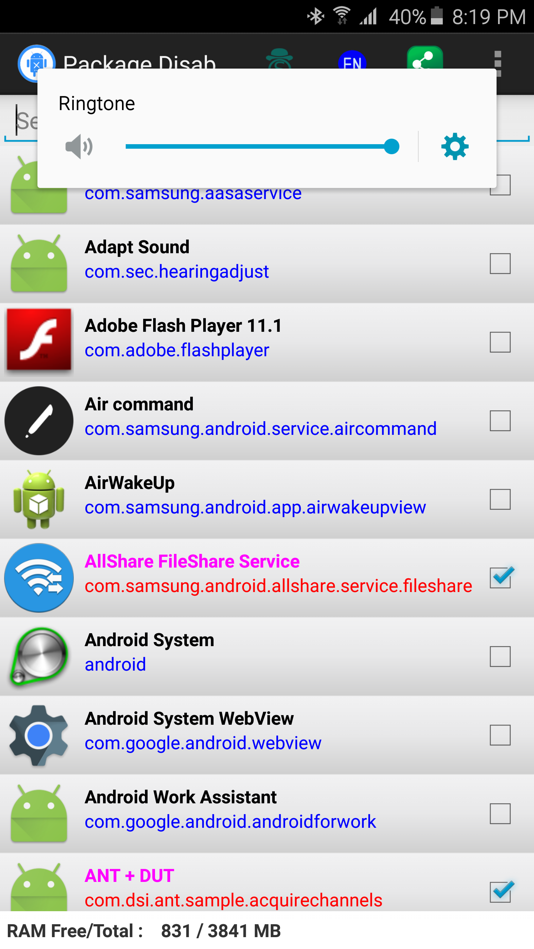Tap the AirWakeUp android icon
Screen dimensions: 534x949
pyautogui.click(x=39, y=499)
